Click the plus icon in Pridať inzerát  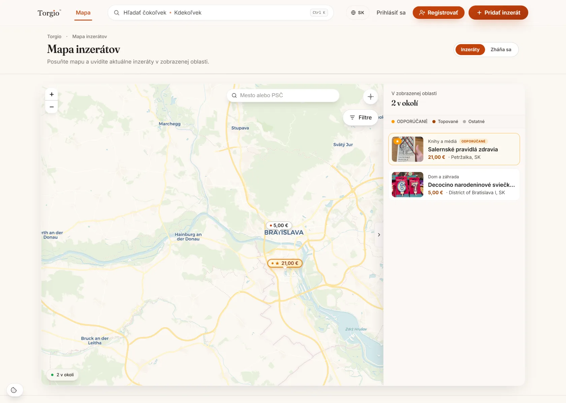(x=479, y=13)
